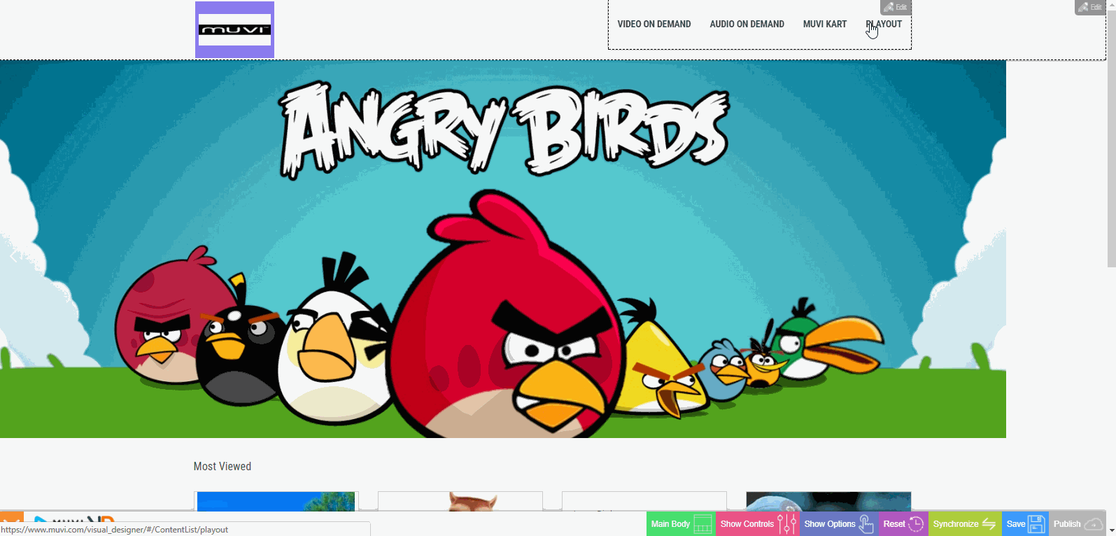Click the Show Controls sliders icon
1116x536 pixels.
[x=787, y=523]
